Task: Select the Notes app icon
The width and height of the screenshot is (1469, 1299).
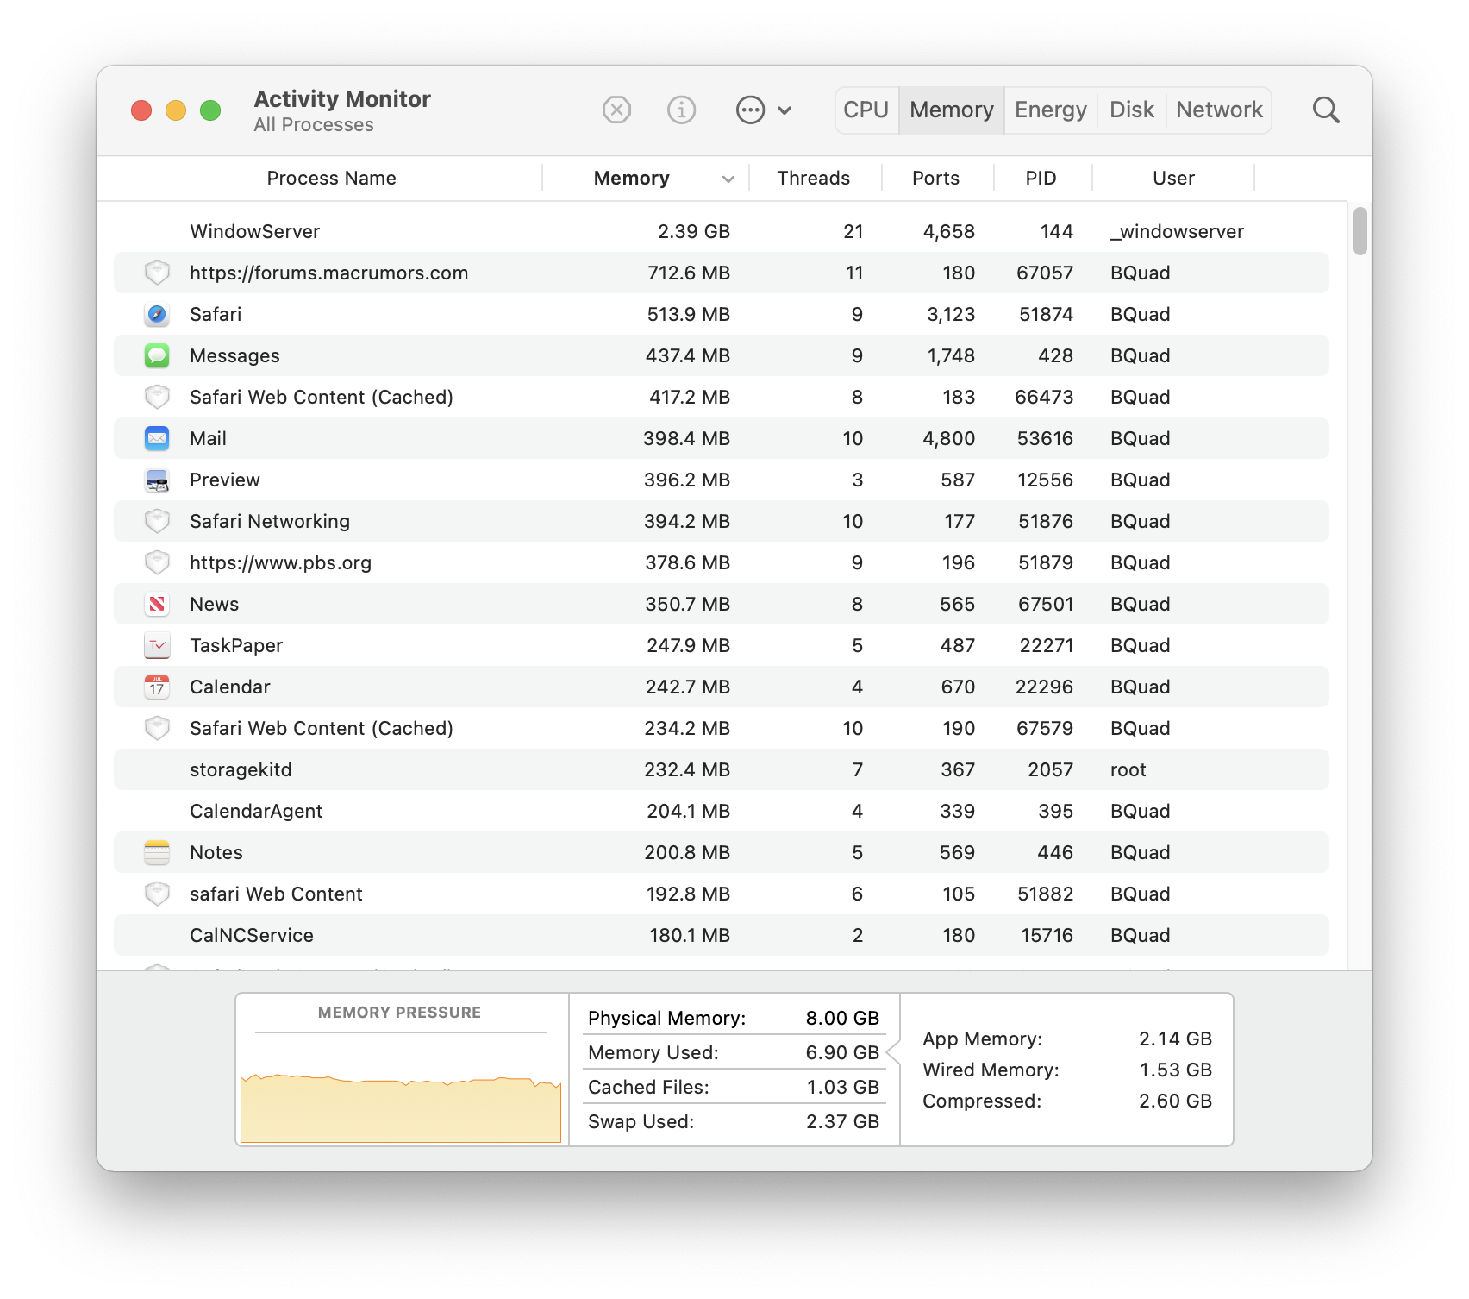Action: click(x=157, y=852)
